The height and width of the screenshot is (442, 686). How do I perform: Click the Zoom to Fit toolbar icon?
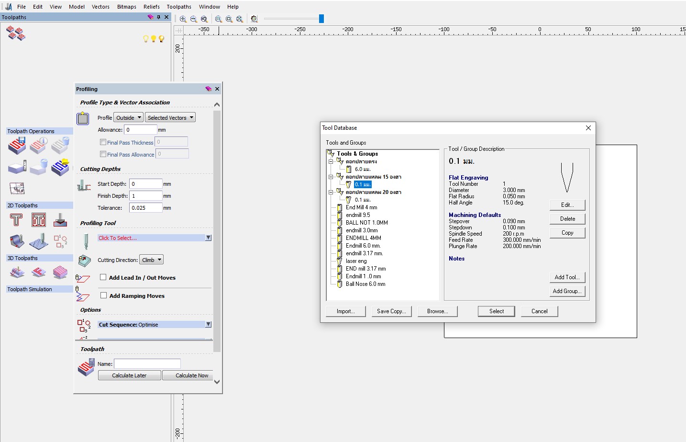229,19
